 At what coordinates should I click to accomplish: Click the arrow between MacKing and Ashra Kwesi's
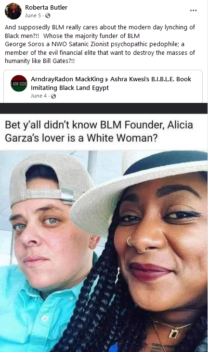106,80
